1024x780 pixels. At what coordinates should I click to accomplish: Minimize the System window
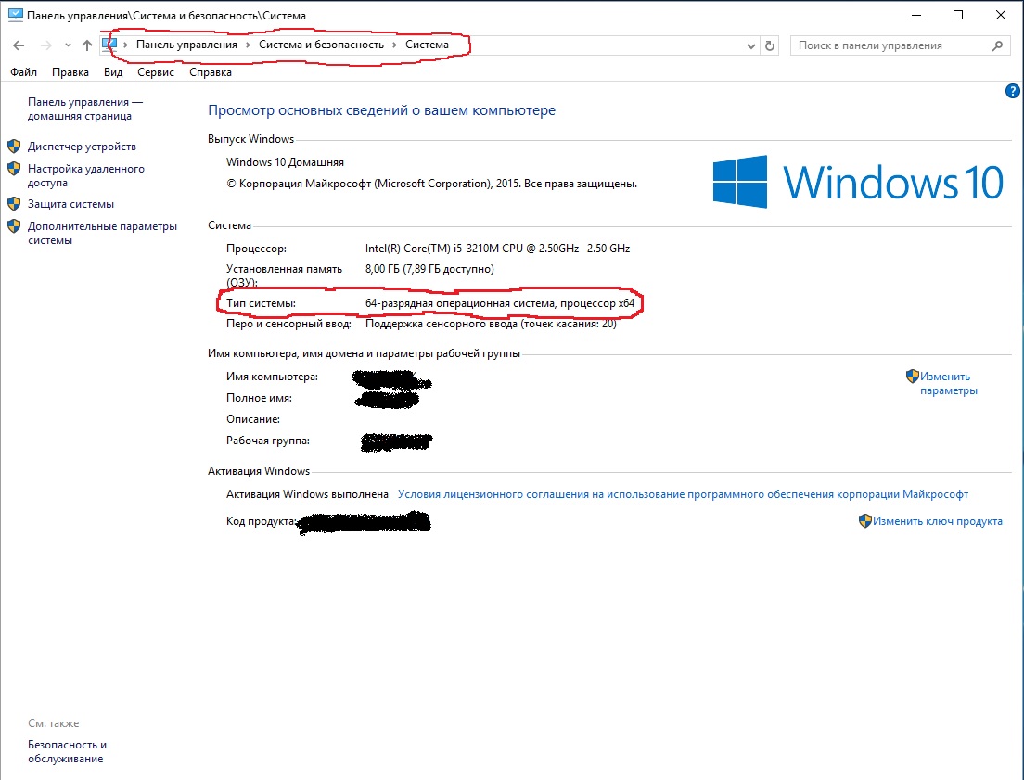point(917,15)
